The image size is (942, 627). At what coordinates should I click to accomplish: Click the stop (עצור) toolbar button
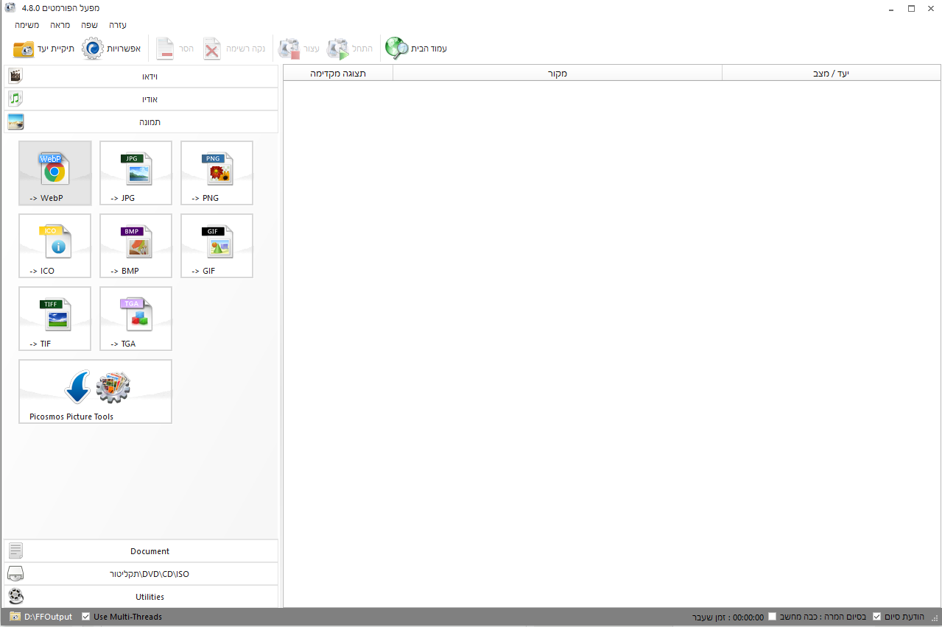298,49
